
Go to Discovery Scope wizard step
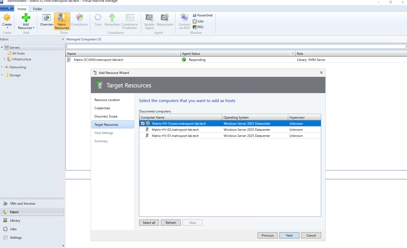coord(106,116)
